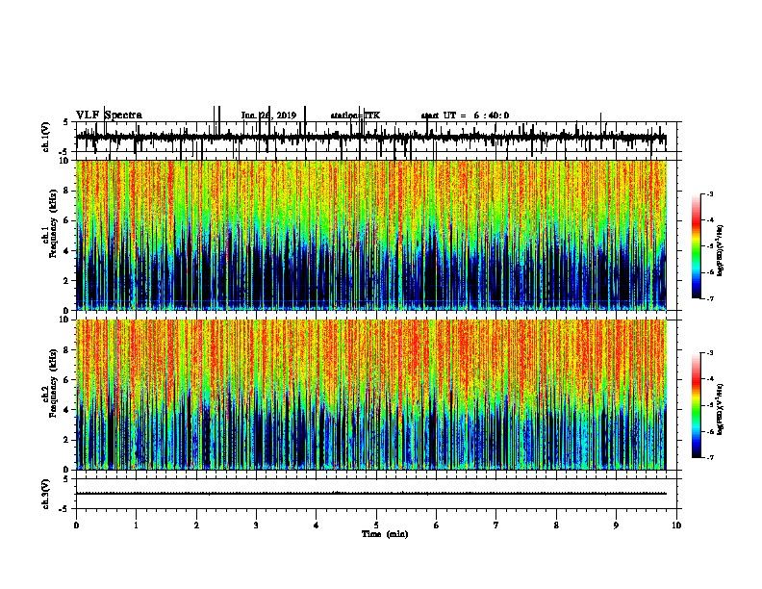Click the ch.2 colorbar log(PSD) label
The image size is (762, 589).
(x=720, y=409)
